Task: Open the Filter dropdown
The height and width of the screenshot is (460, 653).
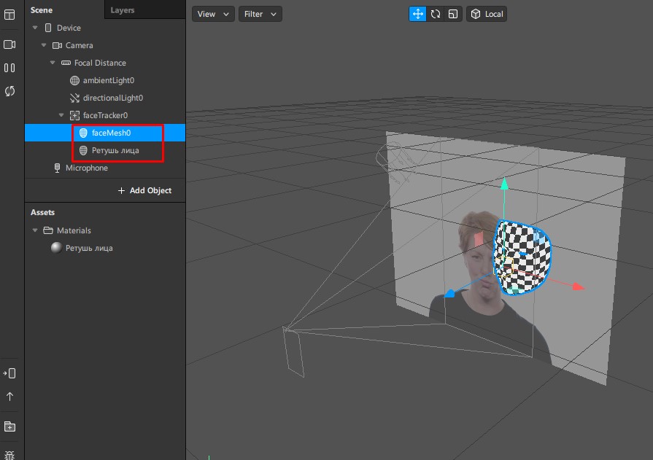Action: [260, 14]
